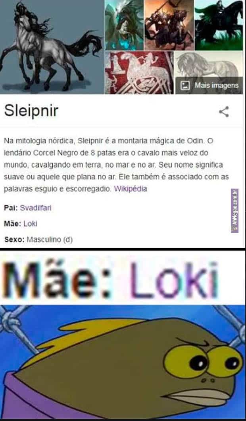Click the Masculino (d) value text
246x421 pixels.
[x=50, y=240]
